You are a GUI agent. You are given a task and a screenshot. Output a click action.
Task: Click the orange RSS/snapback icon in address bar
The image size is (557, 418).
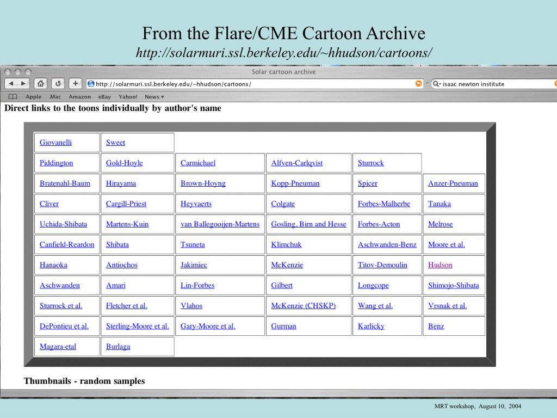[x=418, y=83]
